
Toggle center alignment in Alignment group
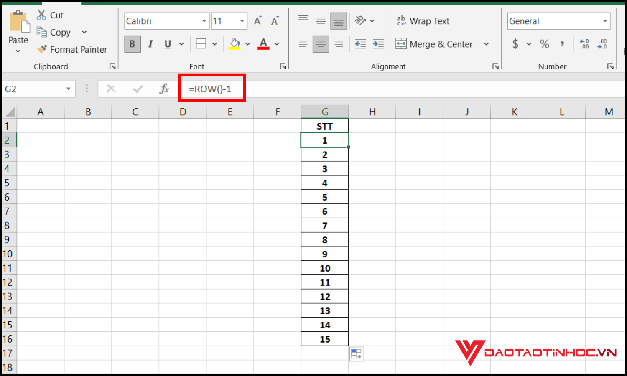pos(321,44)
